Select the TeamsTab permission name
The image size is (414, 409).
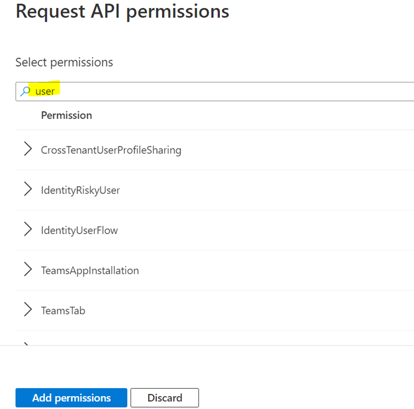pyautogui.click(x=63, y=311)
